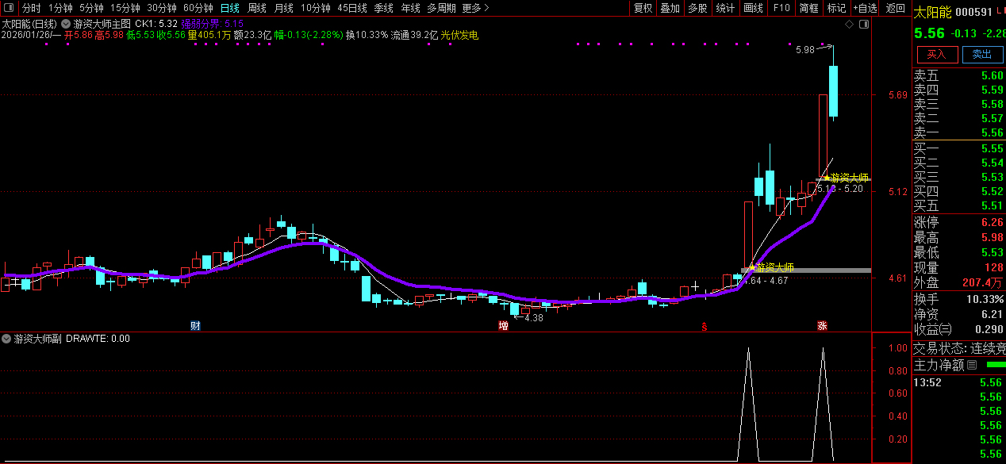The width and height of the screenshot is (1006, 464).
Task: Switch to the 60分钟 period tab
Action: point(198,8)
